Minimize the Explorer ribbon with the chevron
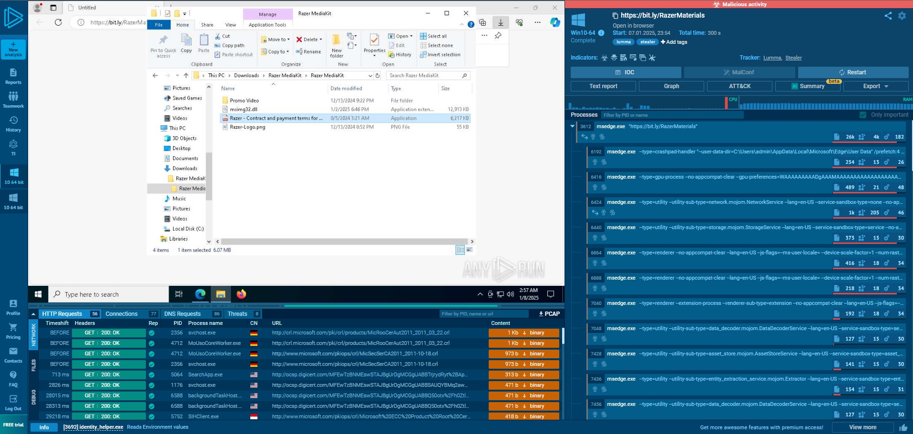 (462, 25)
